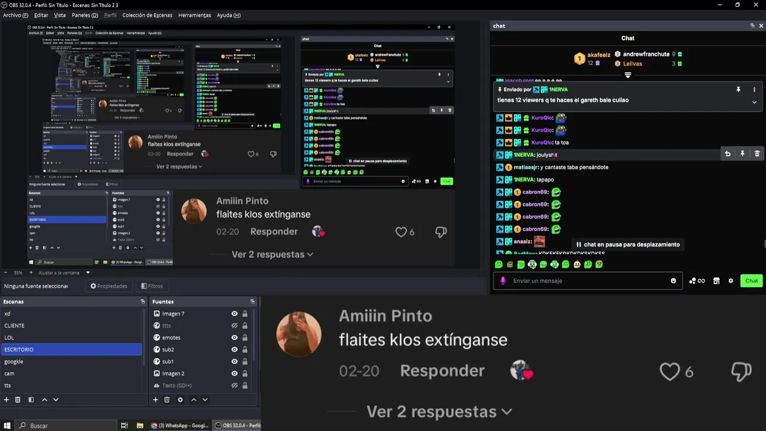
Task: Float the chat dock using its pop-out icon
Action: tap(752, 26)
